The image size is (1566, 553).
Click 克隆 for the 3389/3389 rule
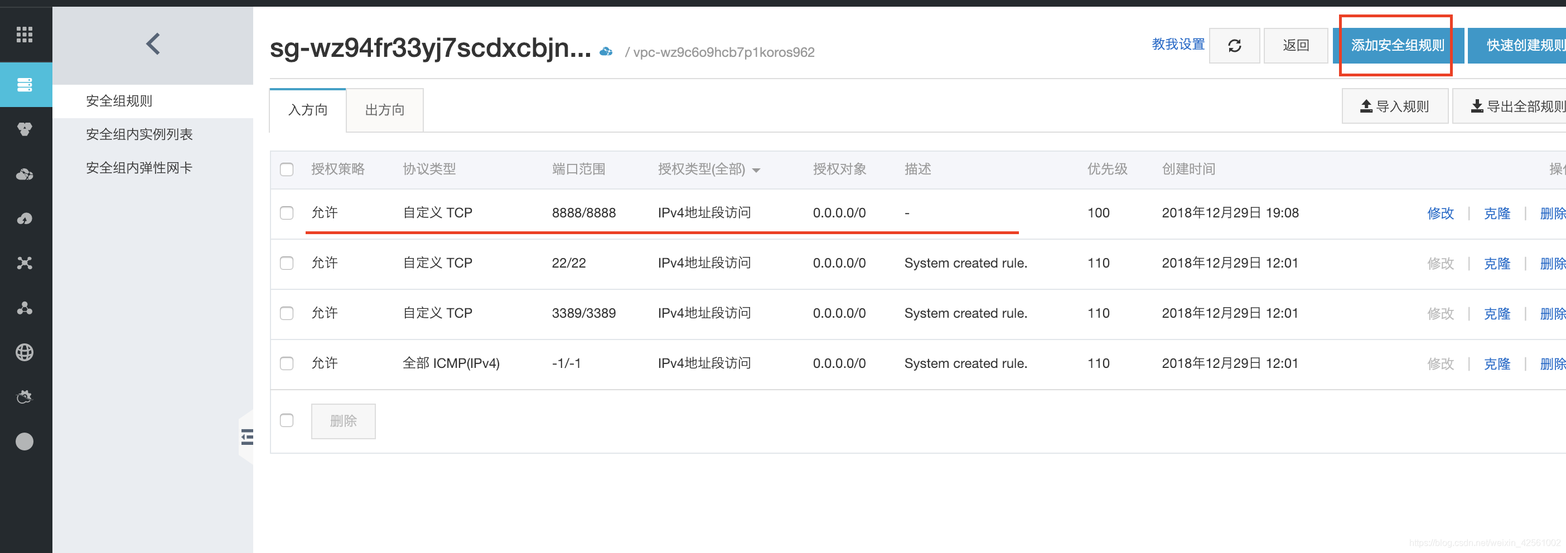click(x=1497, y=313)
